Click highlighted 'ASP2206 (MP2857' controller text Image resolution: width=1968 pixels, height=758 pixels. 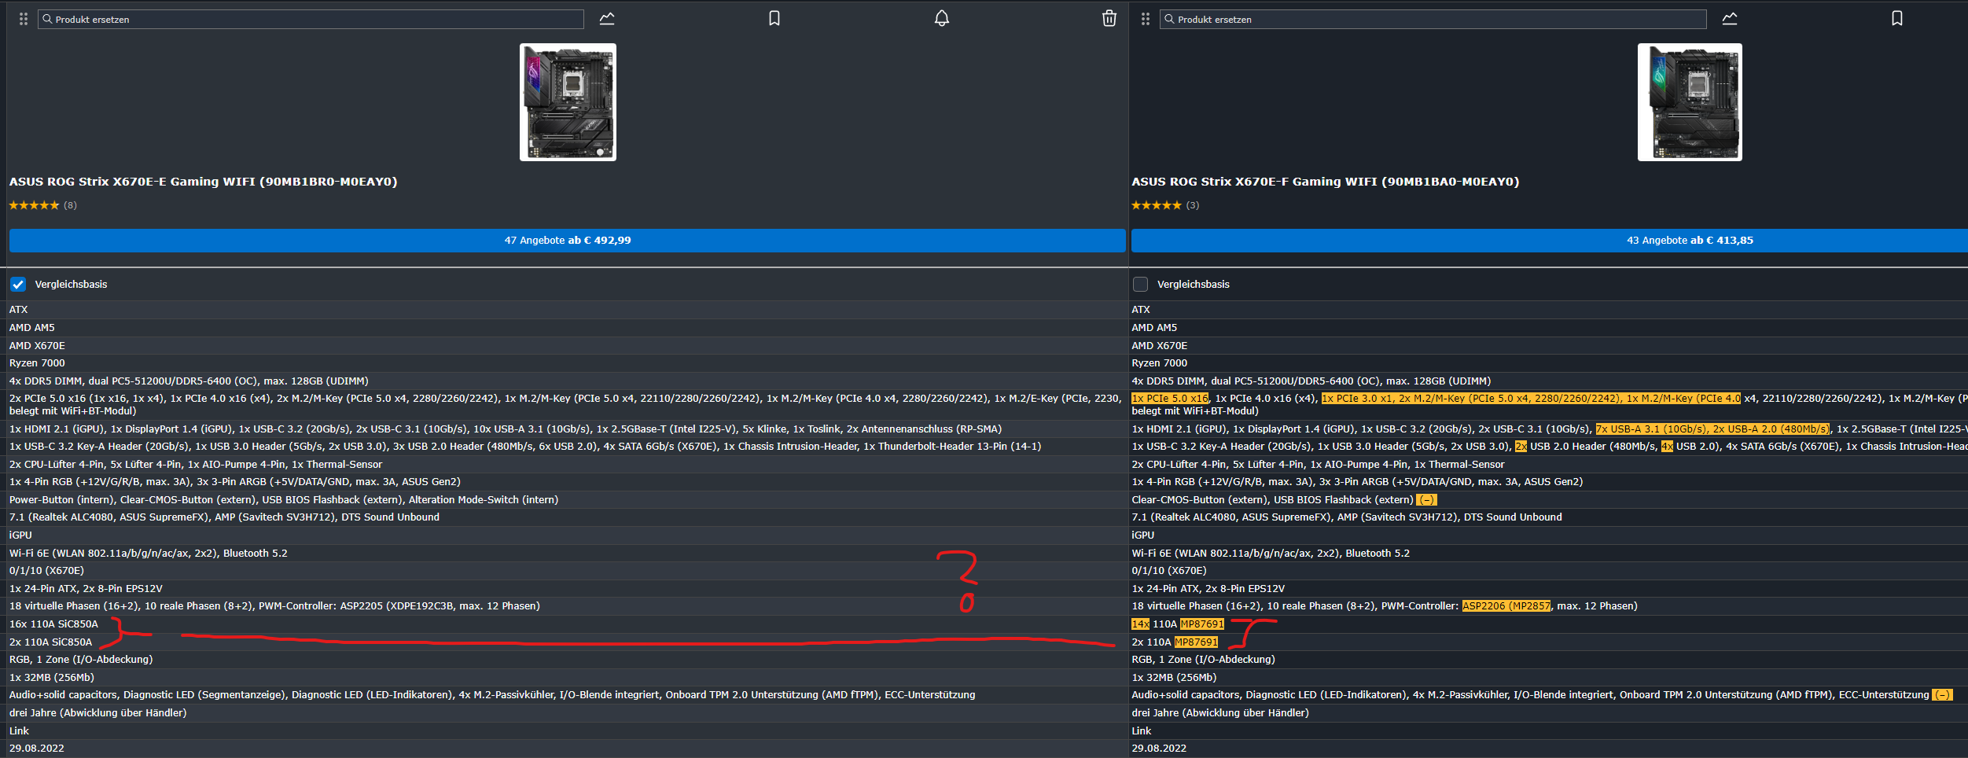click(1506, 605)
